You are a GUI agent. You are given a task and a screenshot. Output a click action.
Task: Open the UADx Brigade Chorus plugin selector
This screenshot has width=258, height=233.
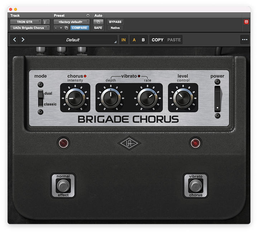30,28
